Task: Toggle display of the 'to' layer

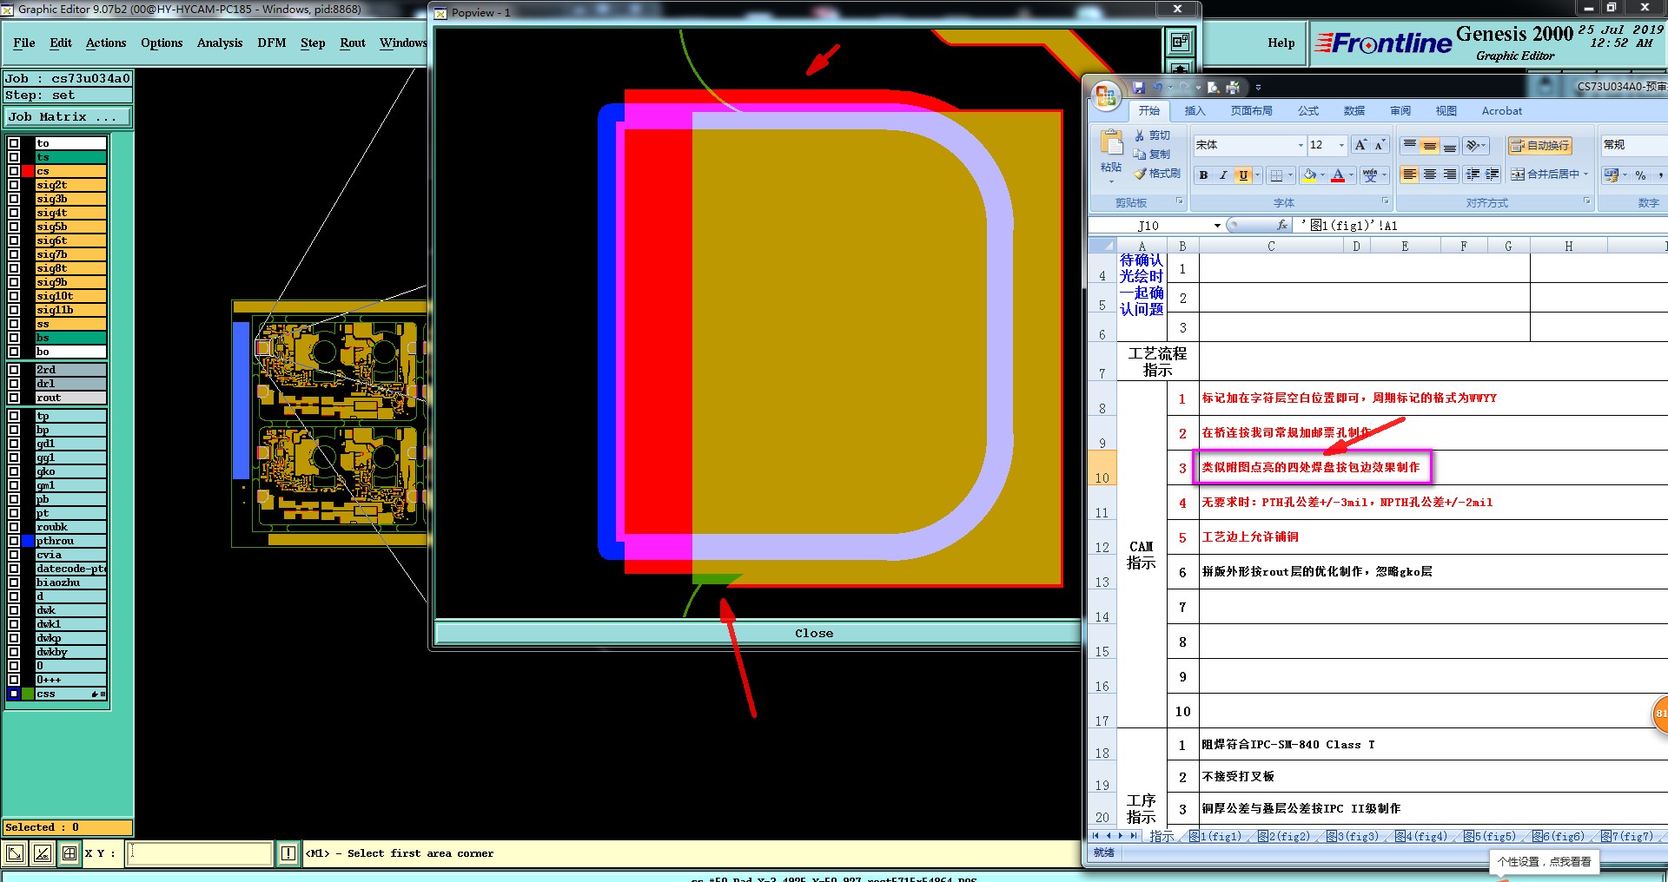Action: (14, 143)
